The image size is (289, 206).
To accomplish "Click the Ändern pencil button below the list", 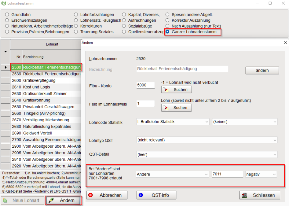I will coord(64,200).
